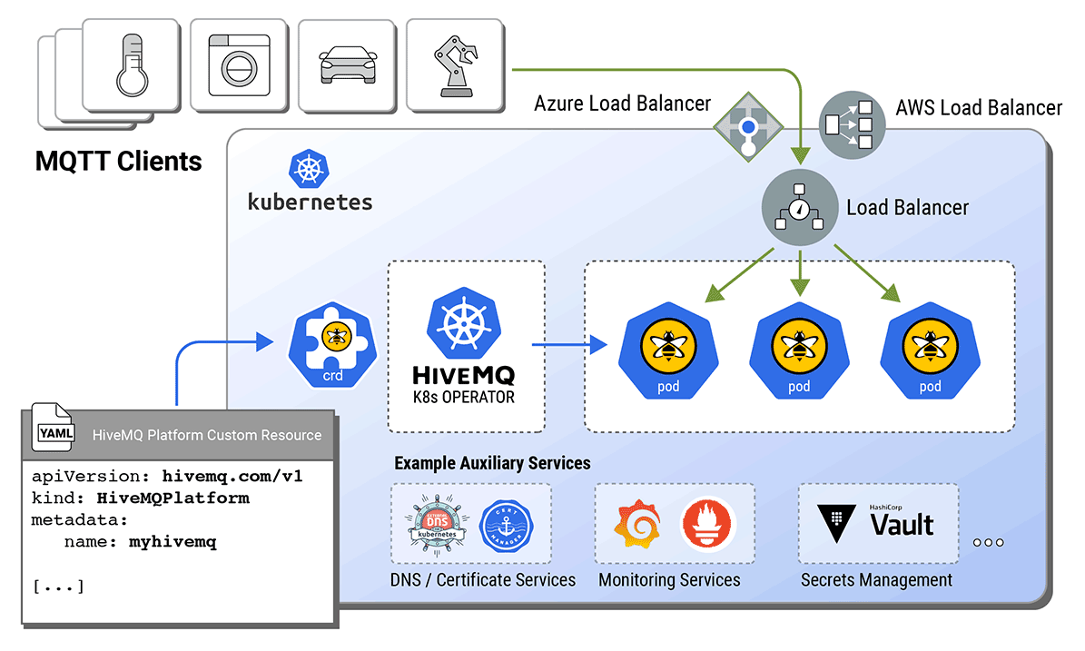Click the car MQTT client icon
Image resolution: width=1085 pixels, height=651 pixels.
coord(348,65)
